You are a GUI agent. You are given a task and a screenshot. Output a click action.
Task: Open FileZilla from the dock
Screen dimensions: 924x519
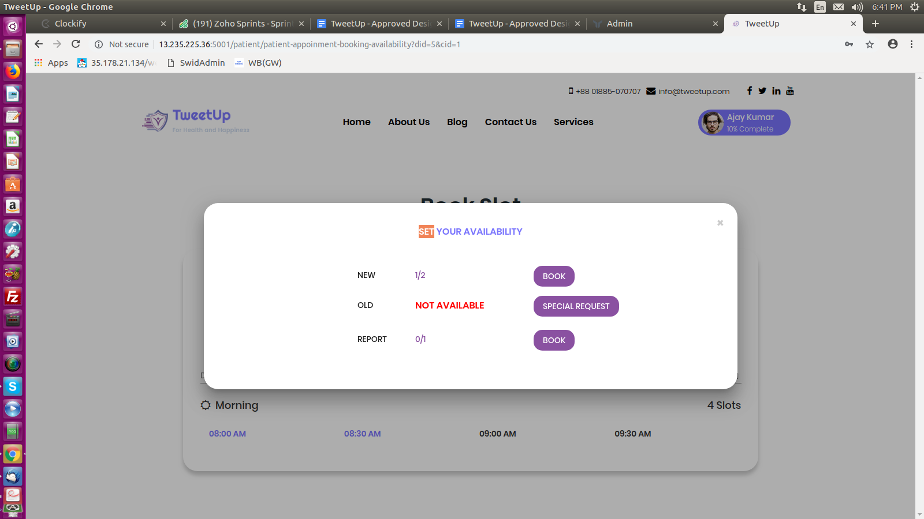click(13, 296)
